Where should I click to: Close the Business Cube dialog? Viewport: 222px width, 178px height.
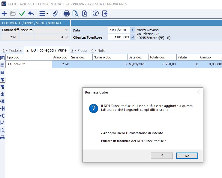click(198, 92)
